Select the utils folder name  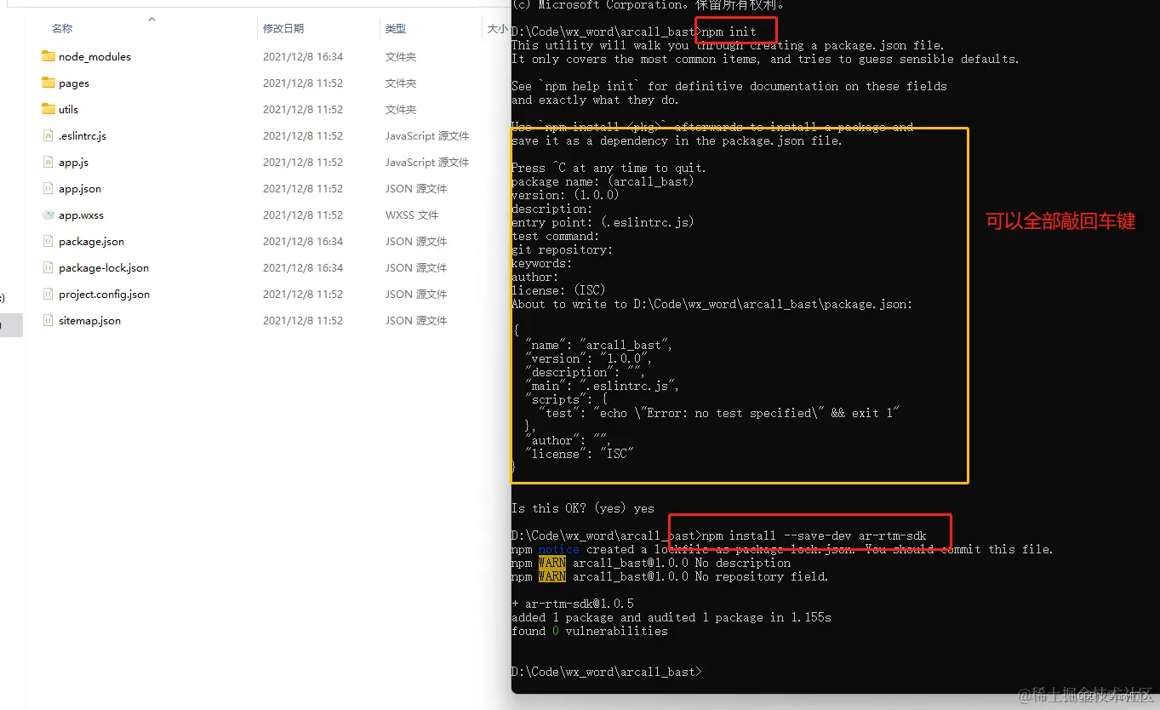tap(68, 110)
